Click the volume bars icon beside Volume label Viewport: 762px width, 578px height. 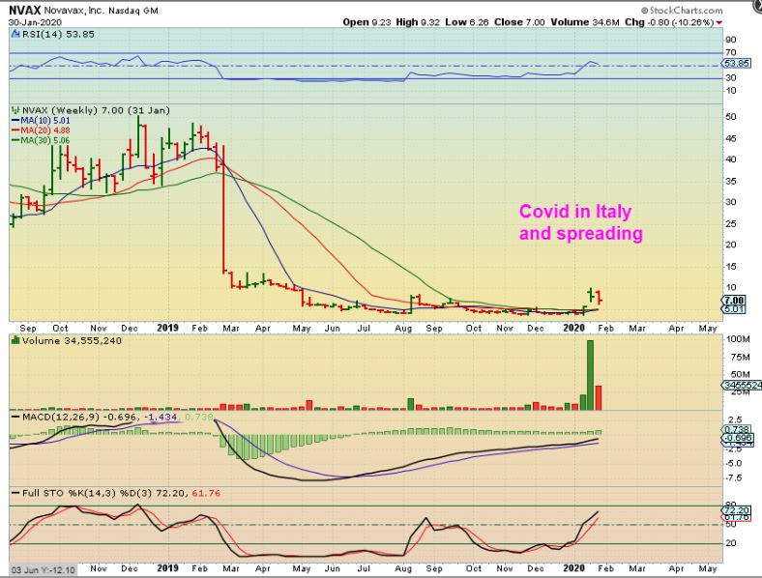click(x=15, y=341)
